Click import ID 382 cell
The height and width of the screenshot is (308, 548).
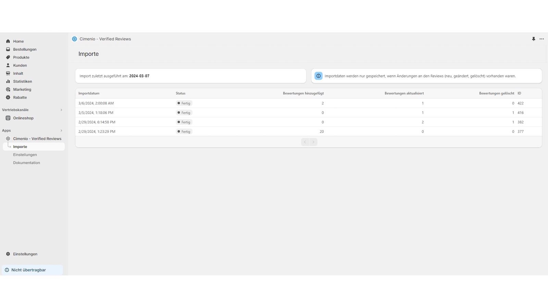pyautogui.click(x=521, y=122)
